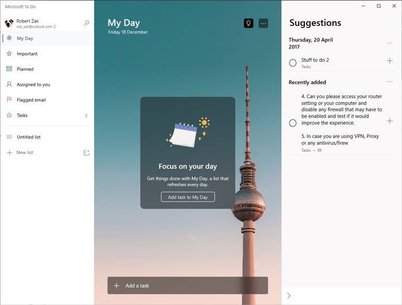This screenshot has width=402, height=305.
Task: Add Stuff to do 2 to My Day
Action: 390,61
